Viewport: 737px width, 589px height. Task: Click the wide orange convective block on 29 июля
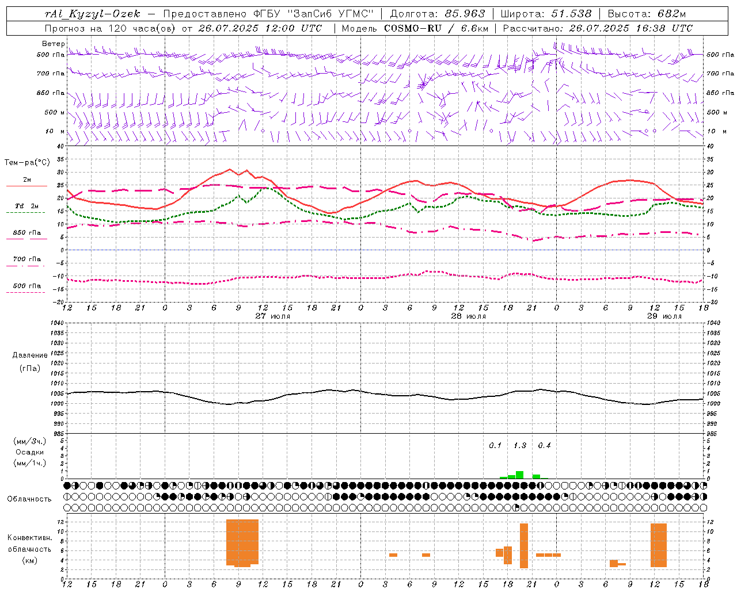tap(659, 545)
